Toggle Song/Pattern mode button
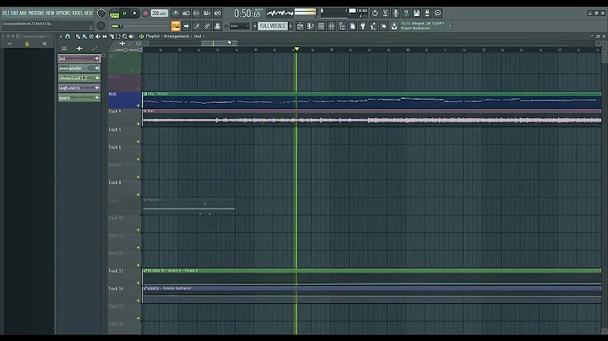The width and height of the screenshot is (608, 341). tap(114, 14)
